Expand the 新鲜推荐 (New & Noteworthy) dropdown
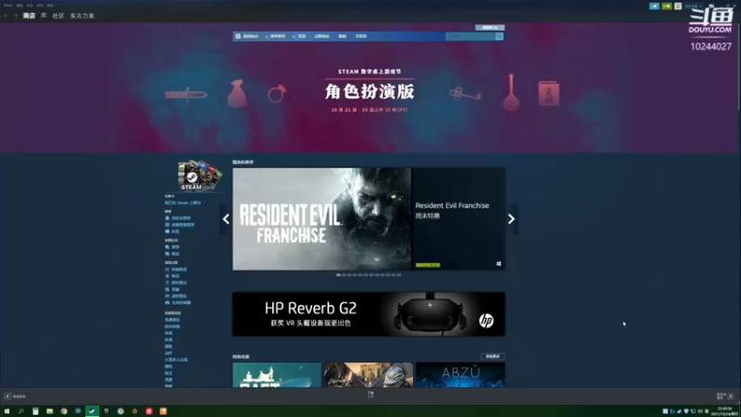The height and width of the screenshot is (417, 741). (x=277, y=36)
